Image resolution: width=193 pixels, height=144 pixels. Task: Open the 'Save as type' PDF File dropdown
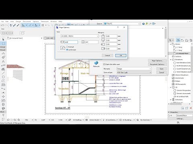pyautogui.click(x=134, y=72)
